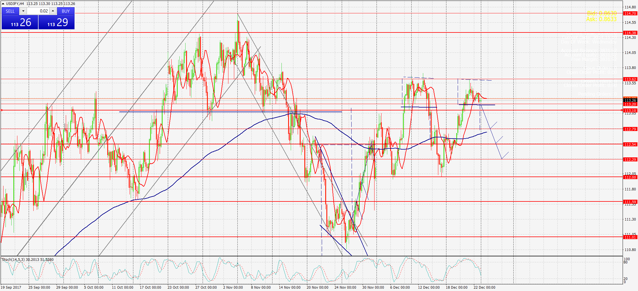Click the 0.02 volume input field
Screen dimensions: 638x291
click(38, 11)
